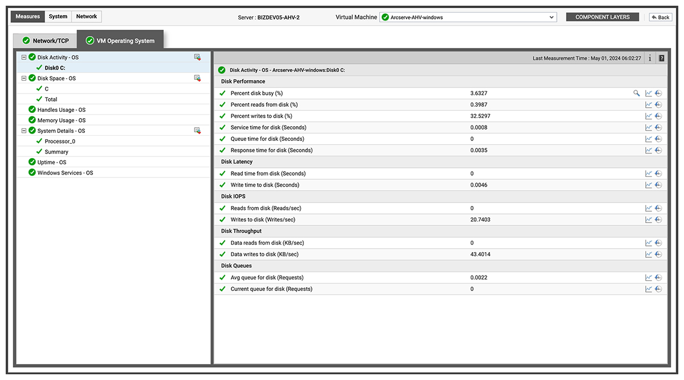The image size is (684, 380).
Task: Switch to the System tab
Action: pyautogui.click(x=58, y=17)
